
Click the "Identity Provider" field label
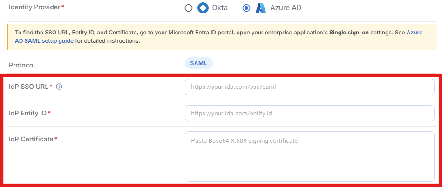point(34,7)
